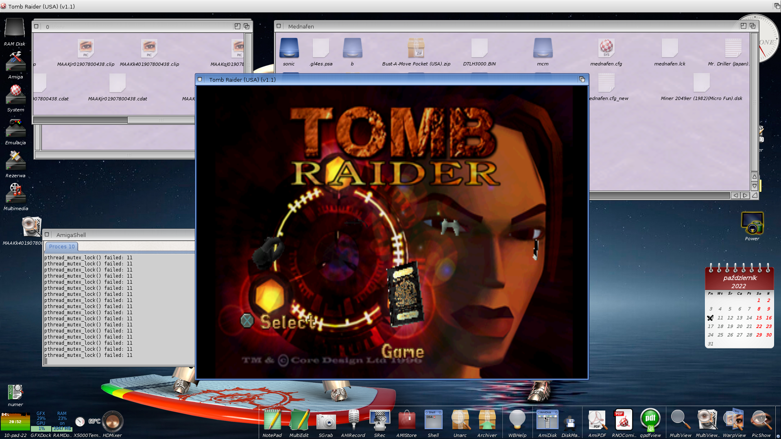This screenshot has height=439, width=781.
Task: Open WBHelp lightbulb icon
Action: [517, 423]
